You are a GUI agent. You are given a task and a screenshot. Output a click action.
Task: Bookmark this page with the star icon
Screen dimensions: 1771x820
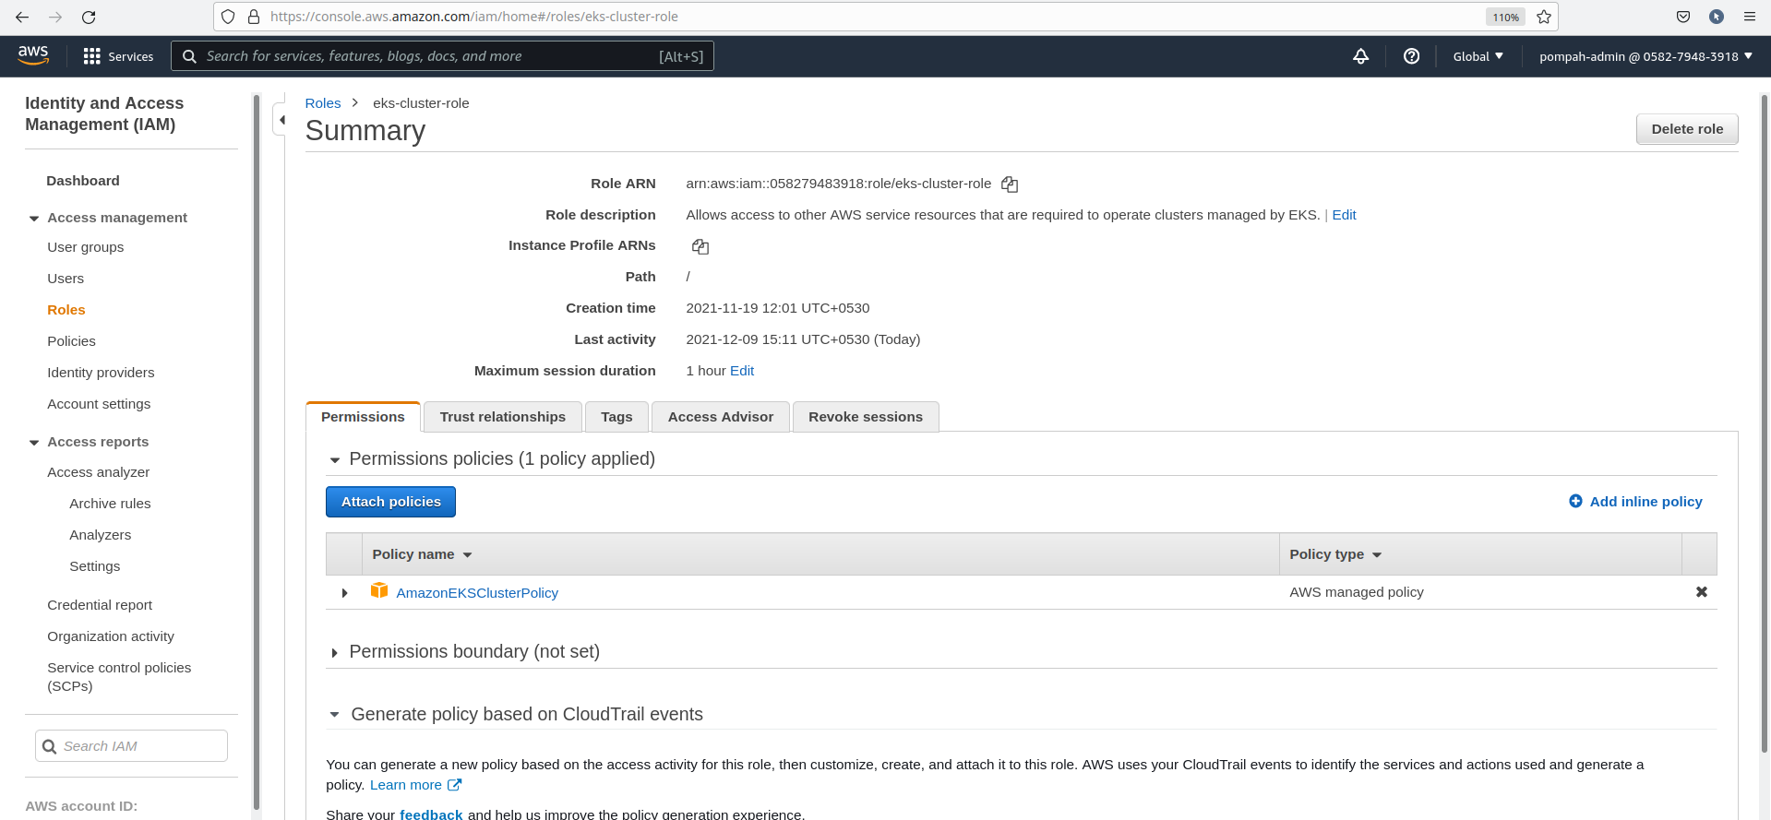click(x=1544, y=17)
